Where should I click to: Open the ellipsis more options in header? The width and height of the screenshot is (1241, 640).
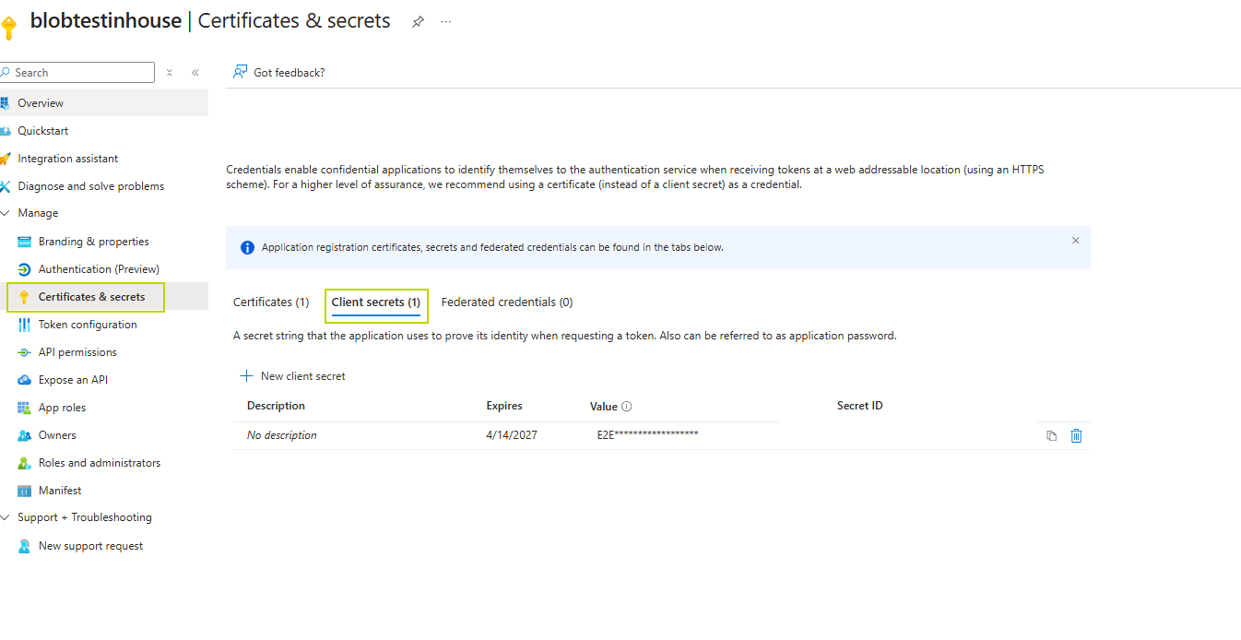tap(446, 21)
